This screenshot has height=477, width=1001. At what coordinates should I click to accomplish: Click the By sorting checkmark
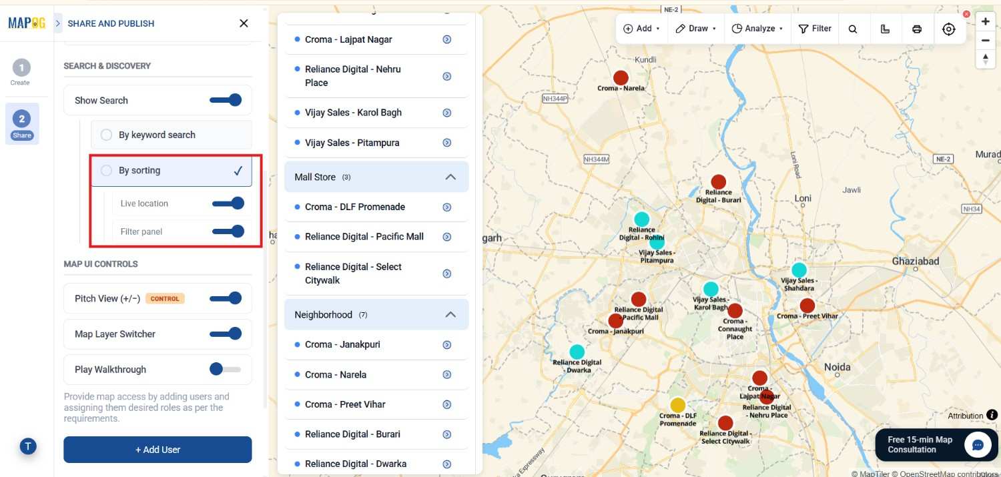tap(238, 171)
